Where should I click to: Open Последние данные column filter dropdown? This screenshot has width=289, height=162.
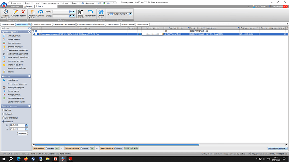tap(258, 28)
